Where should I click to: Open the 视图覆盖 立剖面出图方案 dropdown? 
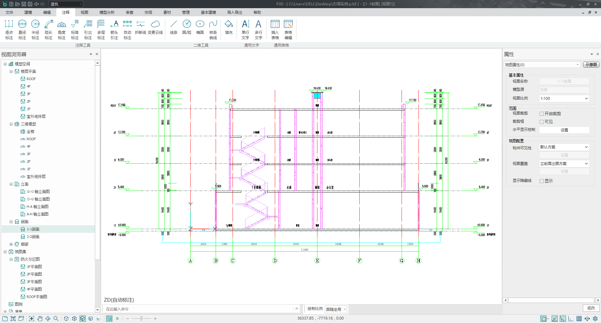coord(564,164)
